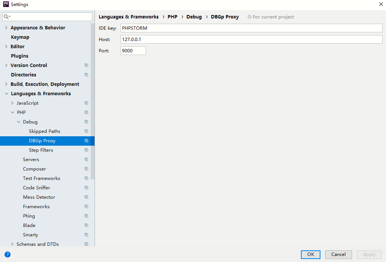The height and width of the screenshot is (262, 386).
Task: Open the Composer settings page
Action: coord(35,169)
